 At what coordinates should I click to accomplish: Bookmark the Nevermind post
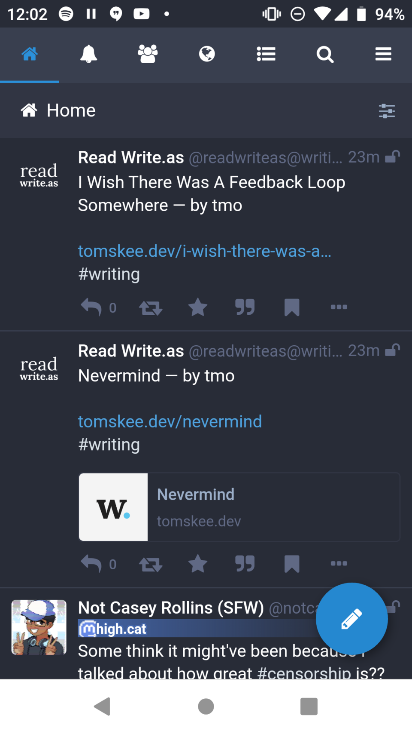click(x=292, y=564)
